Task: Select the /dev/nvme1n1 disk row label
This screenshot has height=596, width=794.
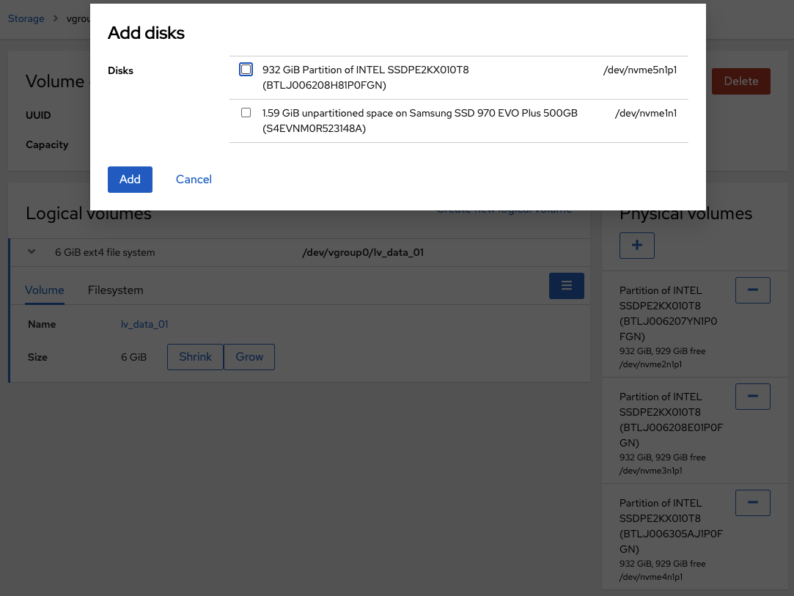Action: [645, 114]
